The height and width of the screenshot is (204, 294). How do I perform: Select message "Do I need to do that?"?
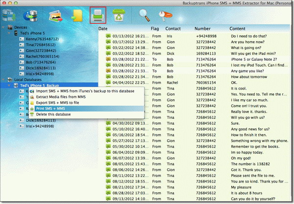point(248,36)
